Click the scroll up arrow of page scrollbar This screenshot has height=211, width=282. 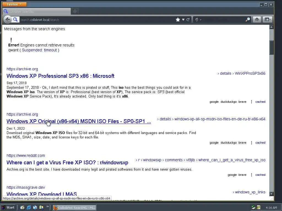271,27
